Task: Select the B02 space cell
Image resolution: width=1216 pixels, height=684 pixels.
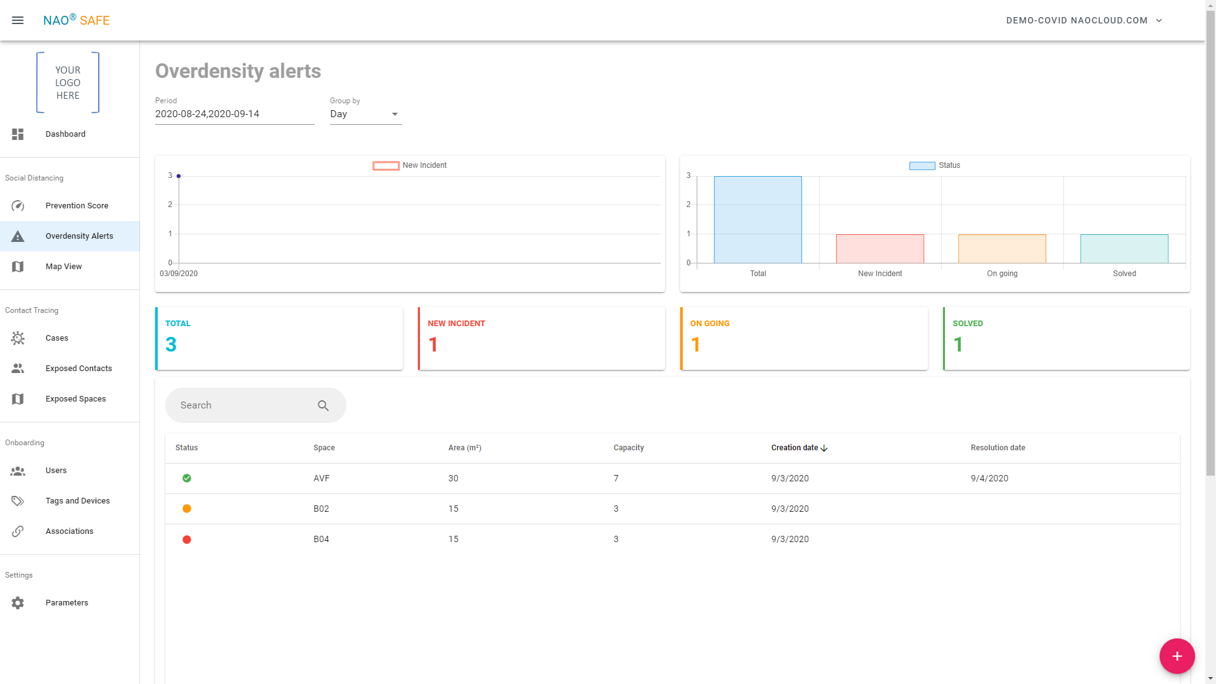Action: coord(321,509)
